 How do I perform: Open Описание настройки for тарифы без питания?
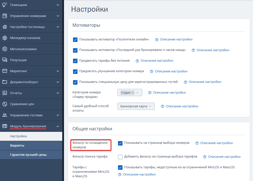click(157, 61)
